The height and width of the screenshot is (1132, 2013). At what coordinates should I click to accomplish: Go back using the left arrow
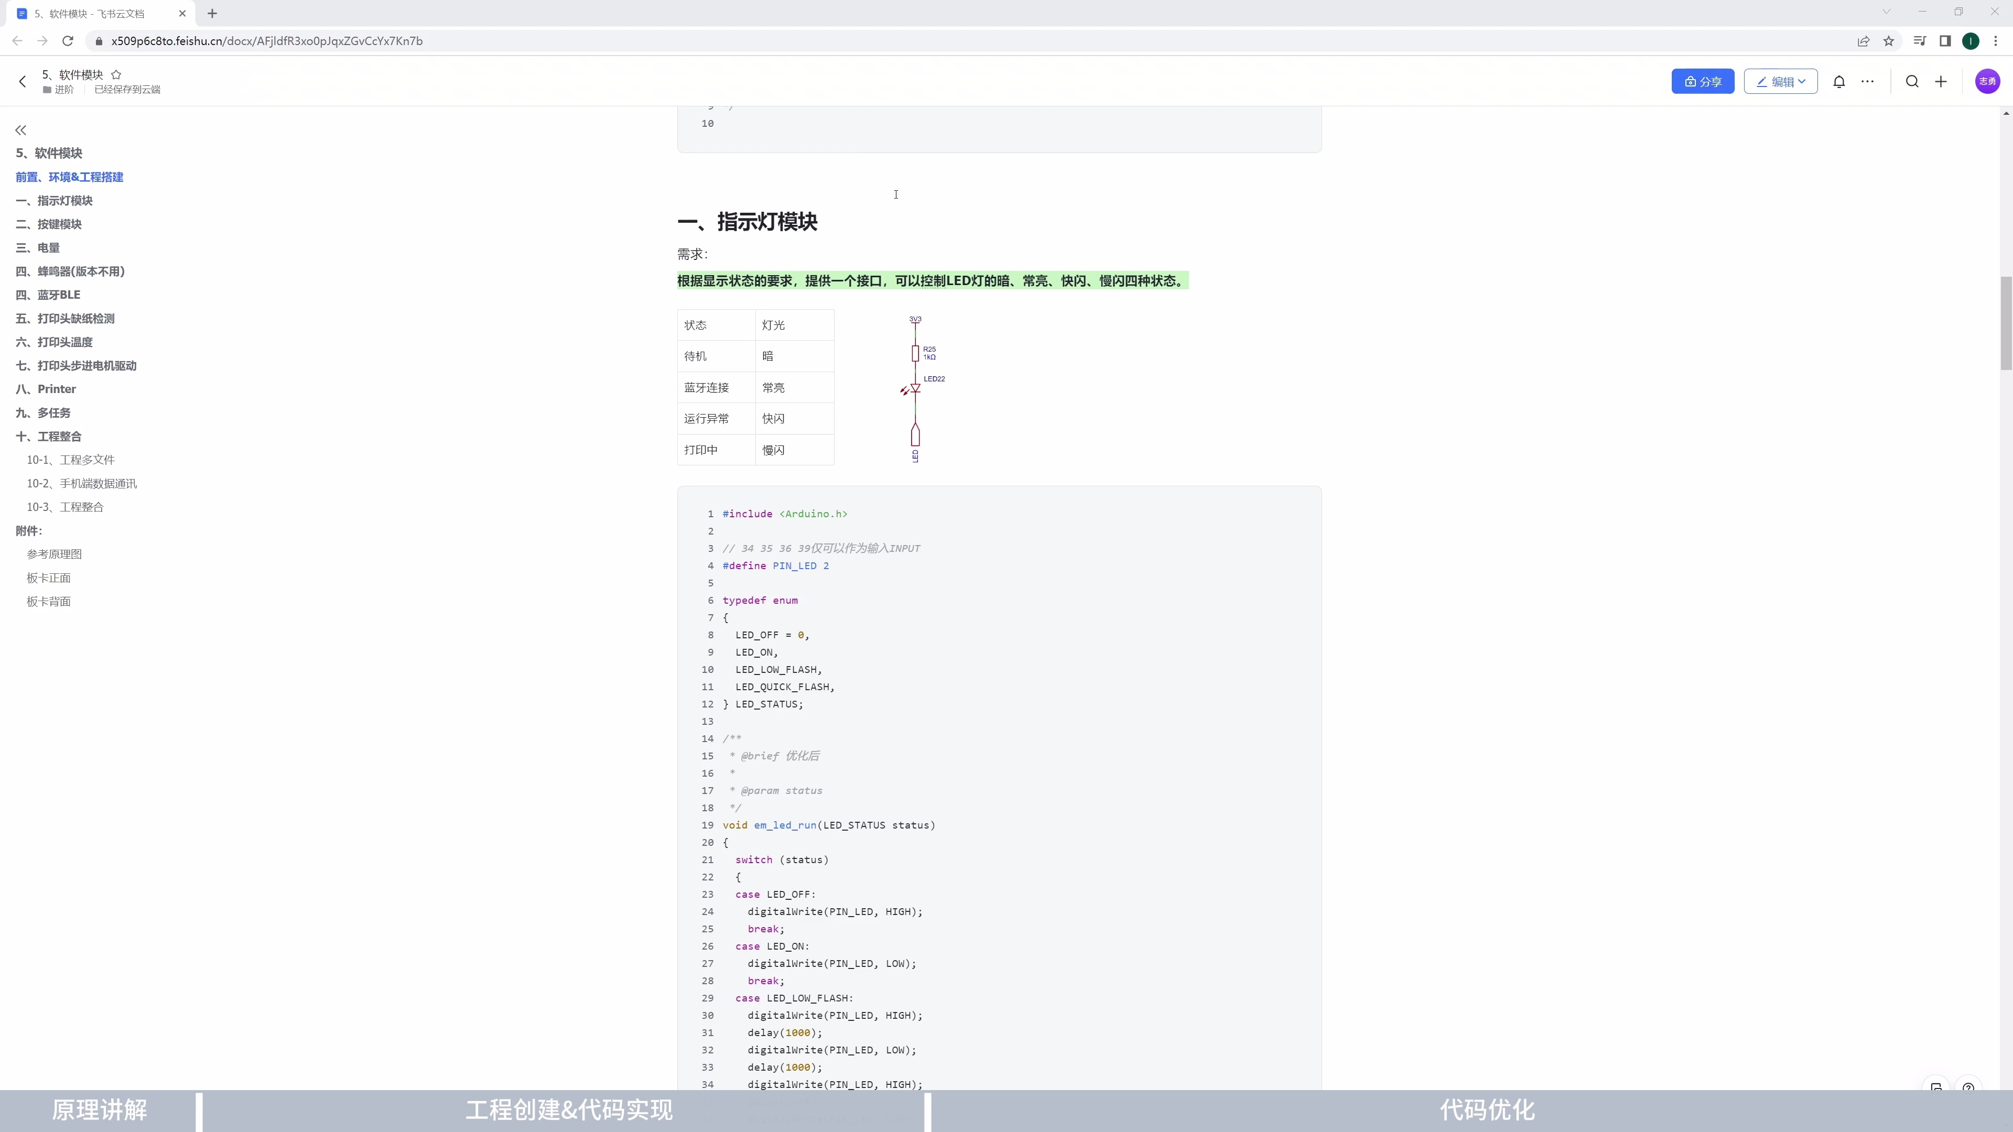pyautogui.click(x=23, y=81)
